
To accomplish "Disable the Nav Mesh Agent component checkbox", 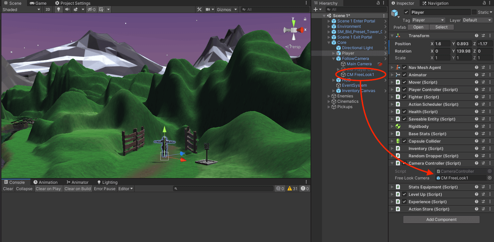I will point(404,68).
